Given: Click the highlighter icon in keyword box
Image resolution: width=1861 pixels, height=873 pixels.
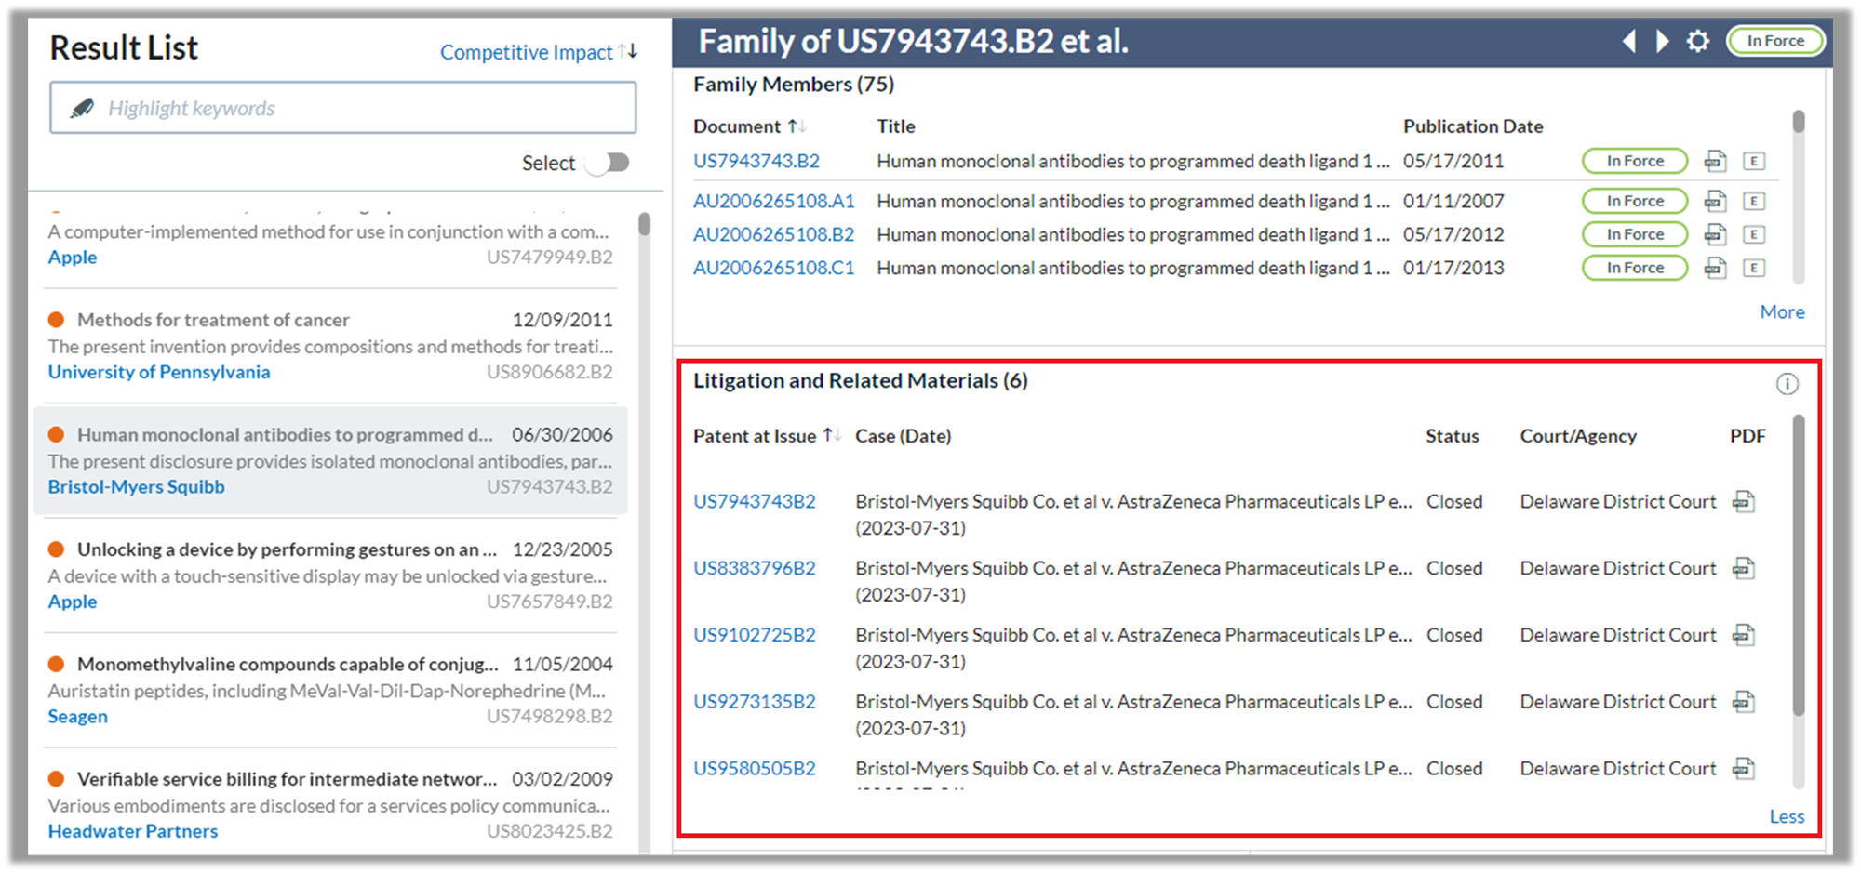Looking at the screenshot, I should (82, 108).
